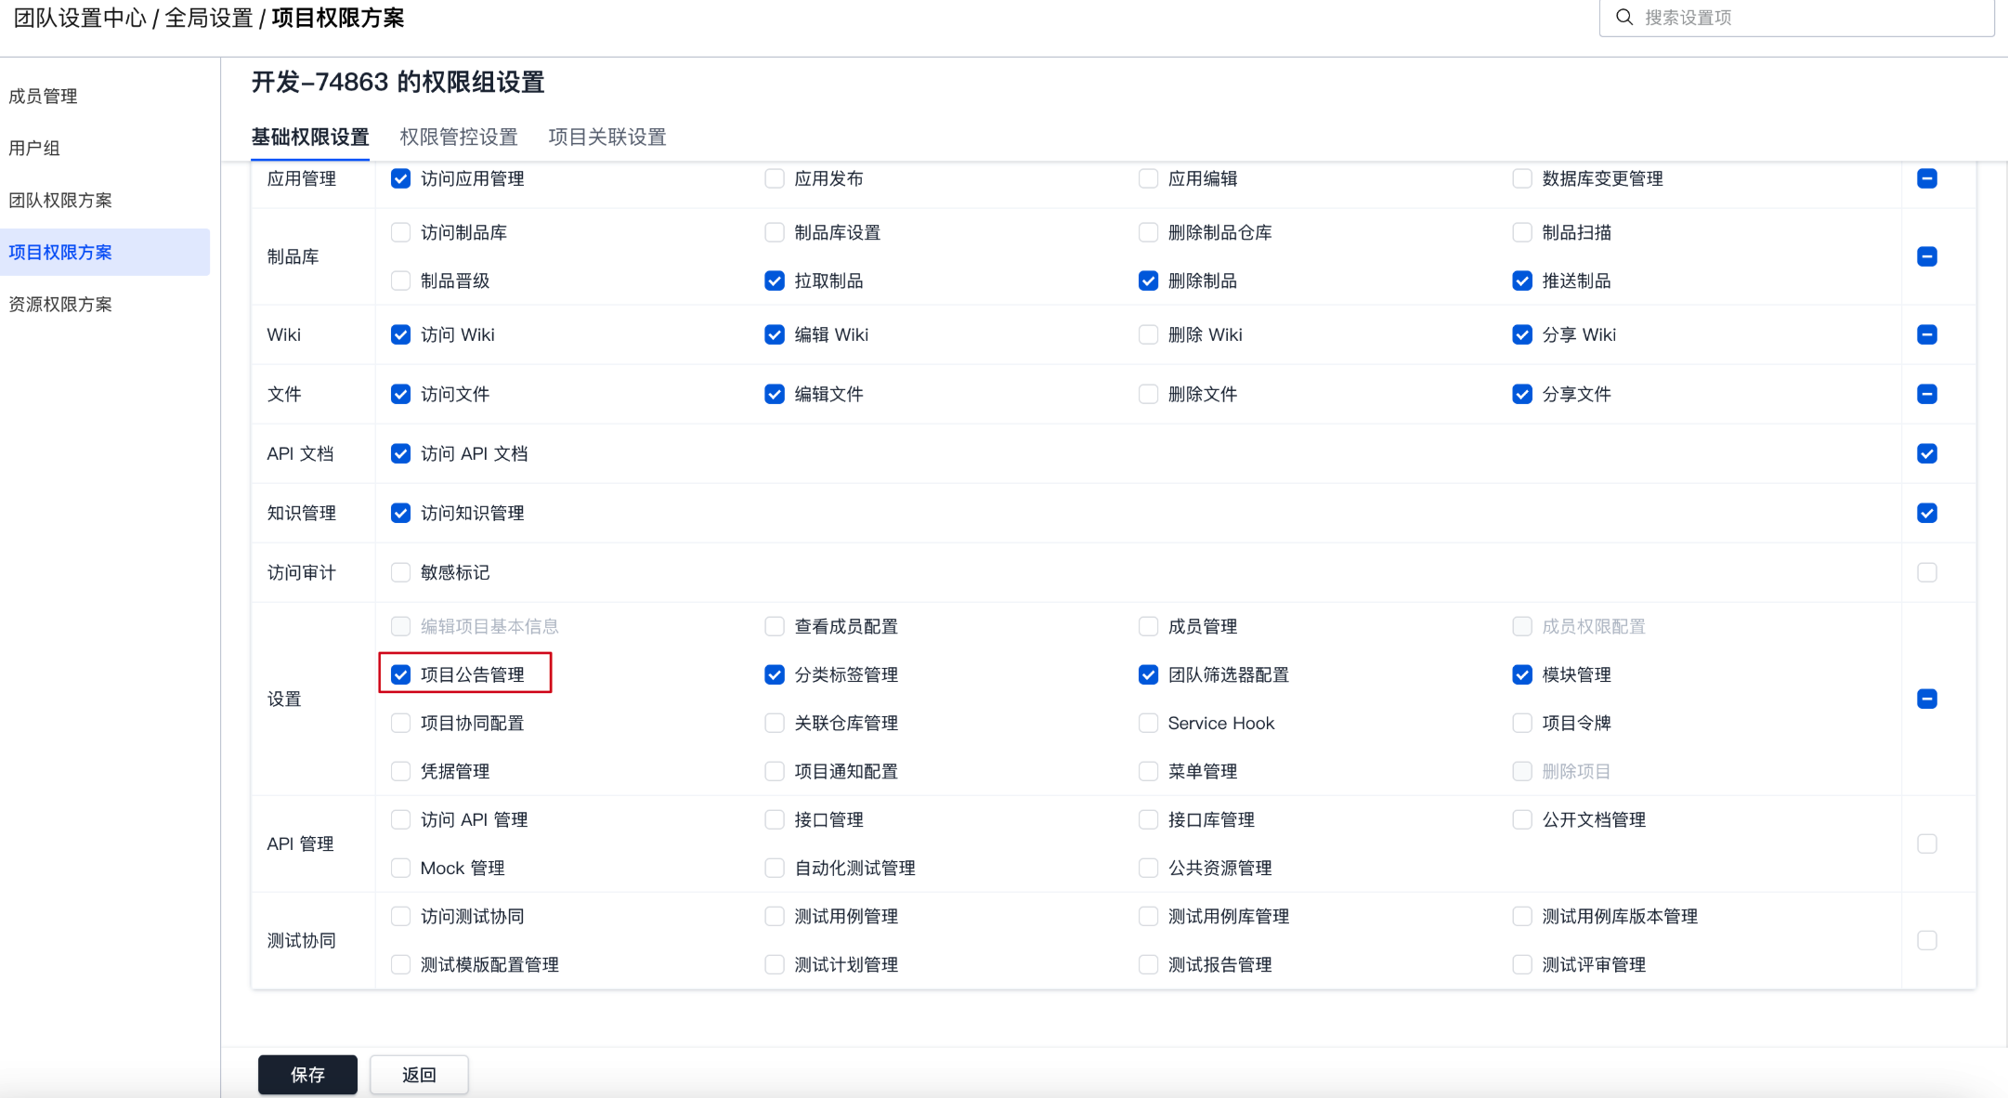Screen dimensions: 2008x1098
Task: Check select-all for 测试协同 row
Action: pos(1926,940)
